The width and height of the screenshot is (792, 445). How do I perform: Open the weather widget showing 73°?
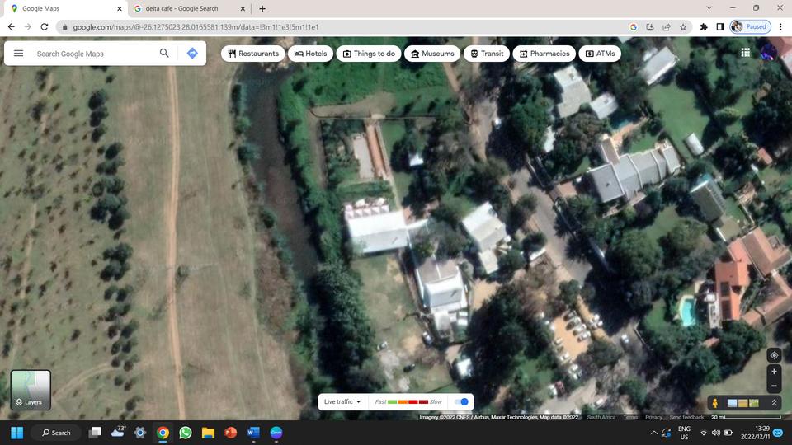click(x=118, y=432)
